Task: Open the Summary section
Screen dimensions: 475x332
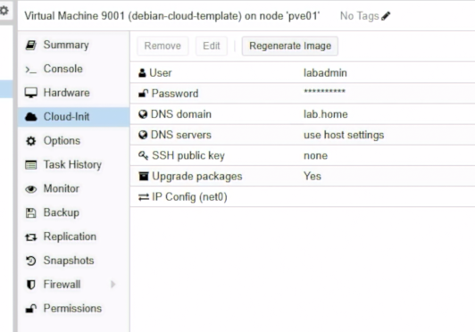Action: tap(74, 45)
